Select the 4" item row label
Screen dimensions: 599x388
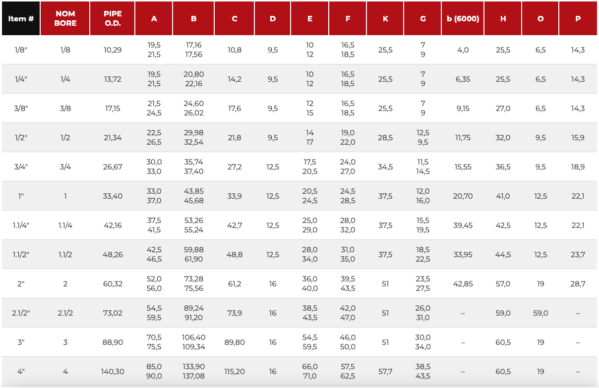click(21, 372)
